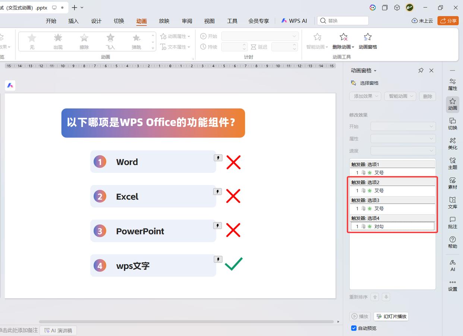
Task: Expand the animation effects gallery
Action: click(153, 48)
